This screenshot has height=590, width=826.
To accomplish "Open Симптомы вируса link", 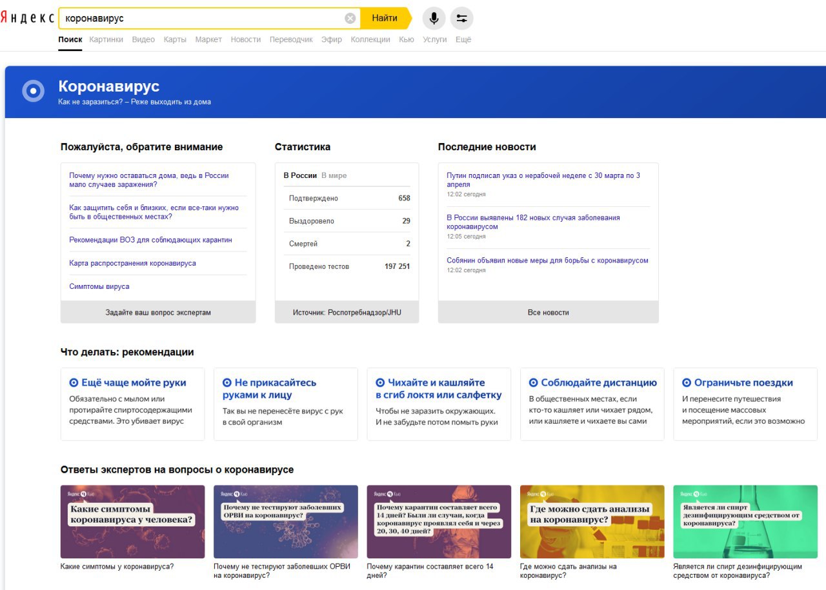I will tap(99, 286).
